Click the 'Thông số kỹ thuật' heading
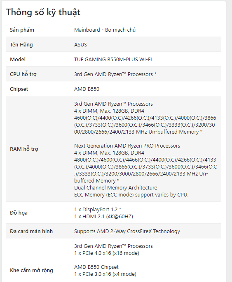Image resolution: width=232 pixels, height=282 pixels. click(43, 13)
